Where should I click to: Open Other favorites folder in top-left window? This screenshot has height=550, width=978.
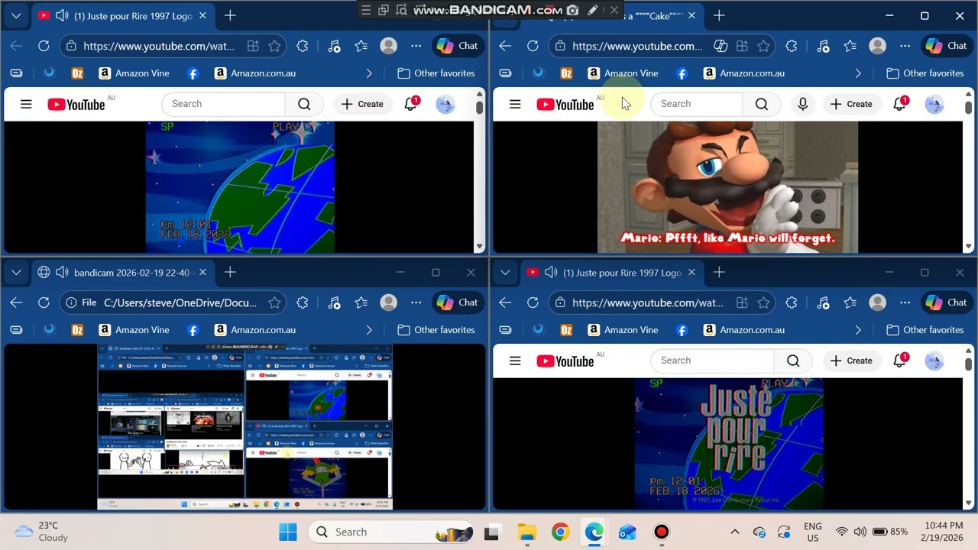[436, 73]
